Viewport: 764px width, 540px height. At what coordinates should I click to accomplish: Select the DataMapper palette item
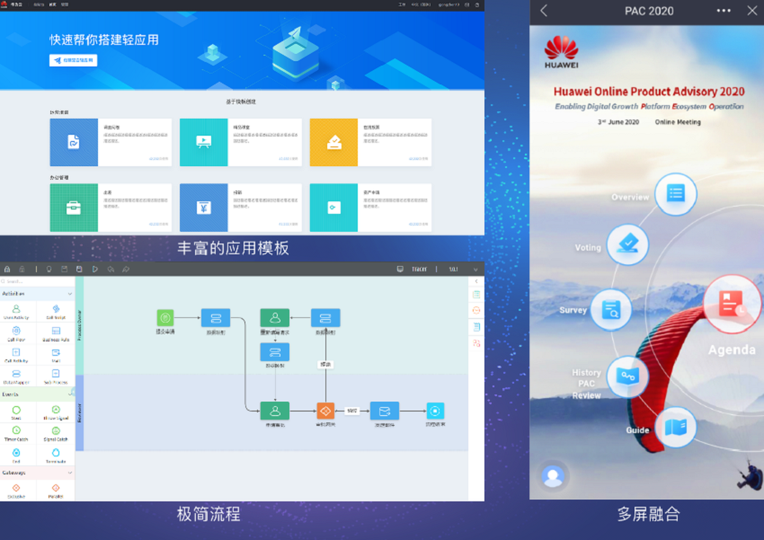16,376
